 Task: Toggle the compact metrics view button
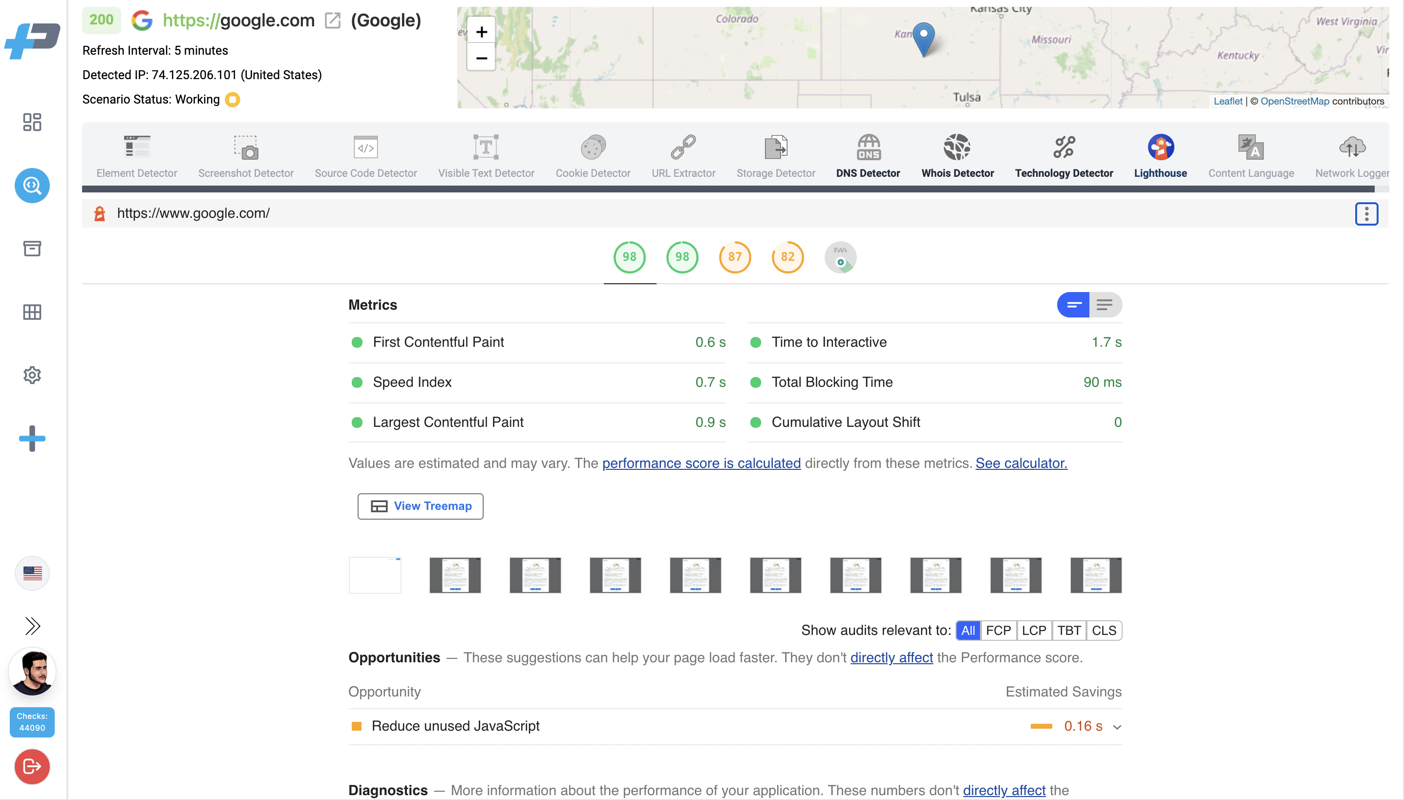[x=1073, y=304]
